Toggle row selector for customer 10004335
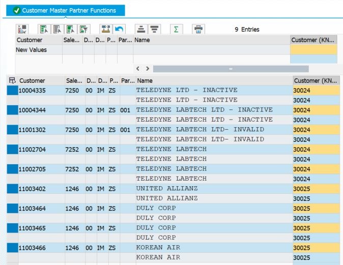This screenshot has width=343, height=265. 13,91
